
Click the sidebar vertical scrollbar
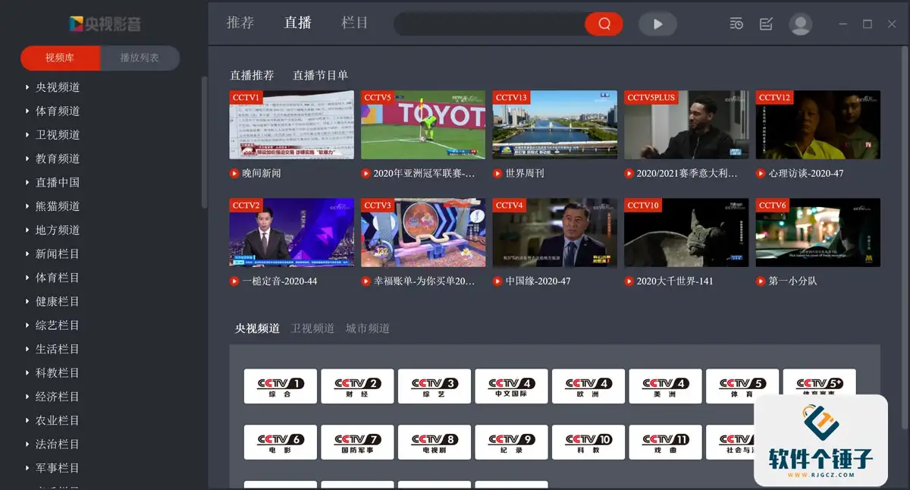coord(203,143)
